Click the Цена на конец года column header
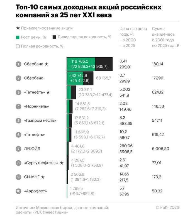The width and height of the screenshot is (195, 218). point(131,37)
